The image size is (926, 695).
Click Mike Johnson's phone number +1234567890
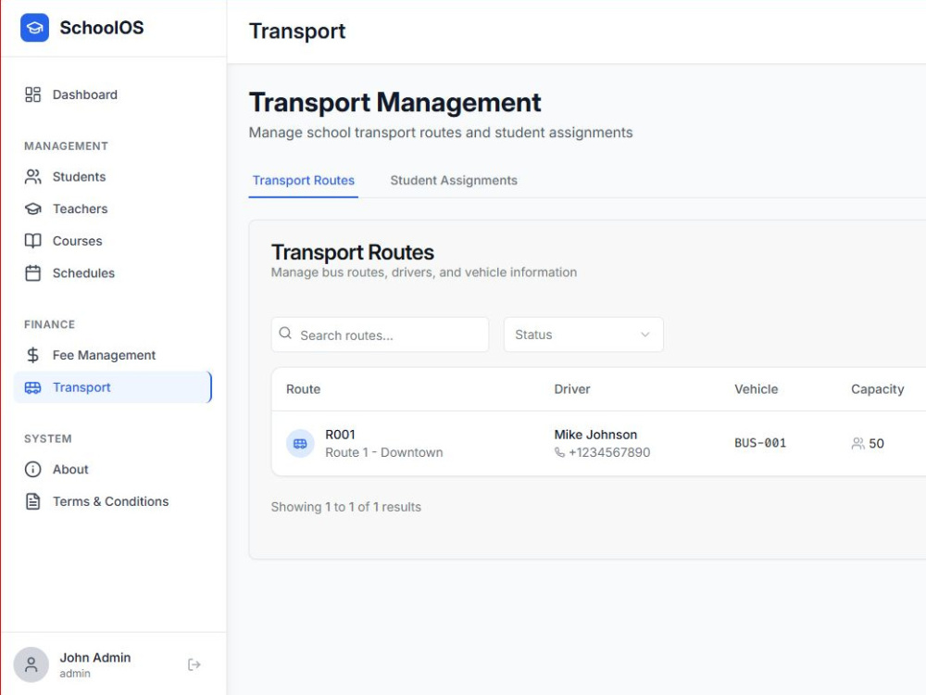pyautogui.click(x=609, y=453)
